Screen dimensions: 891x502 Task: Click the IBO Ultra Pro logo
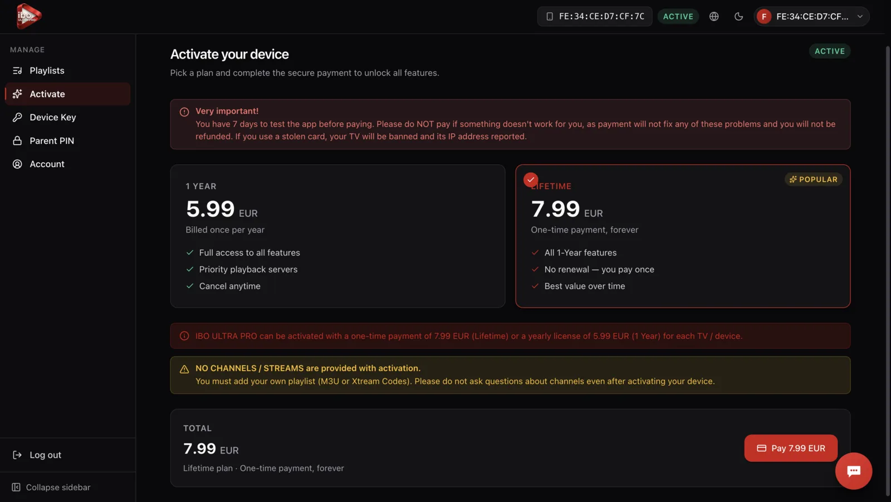[x=28, y=16]
